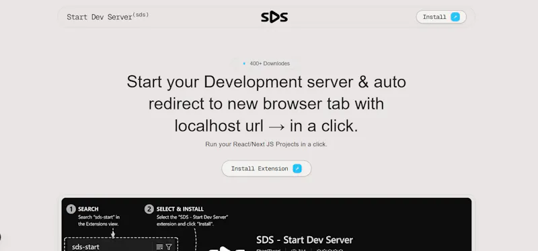
Task: Click the clear-list icon beside sds-start
Action: [x=159, y=247]
